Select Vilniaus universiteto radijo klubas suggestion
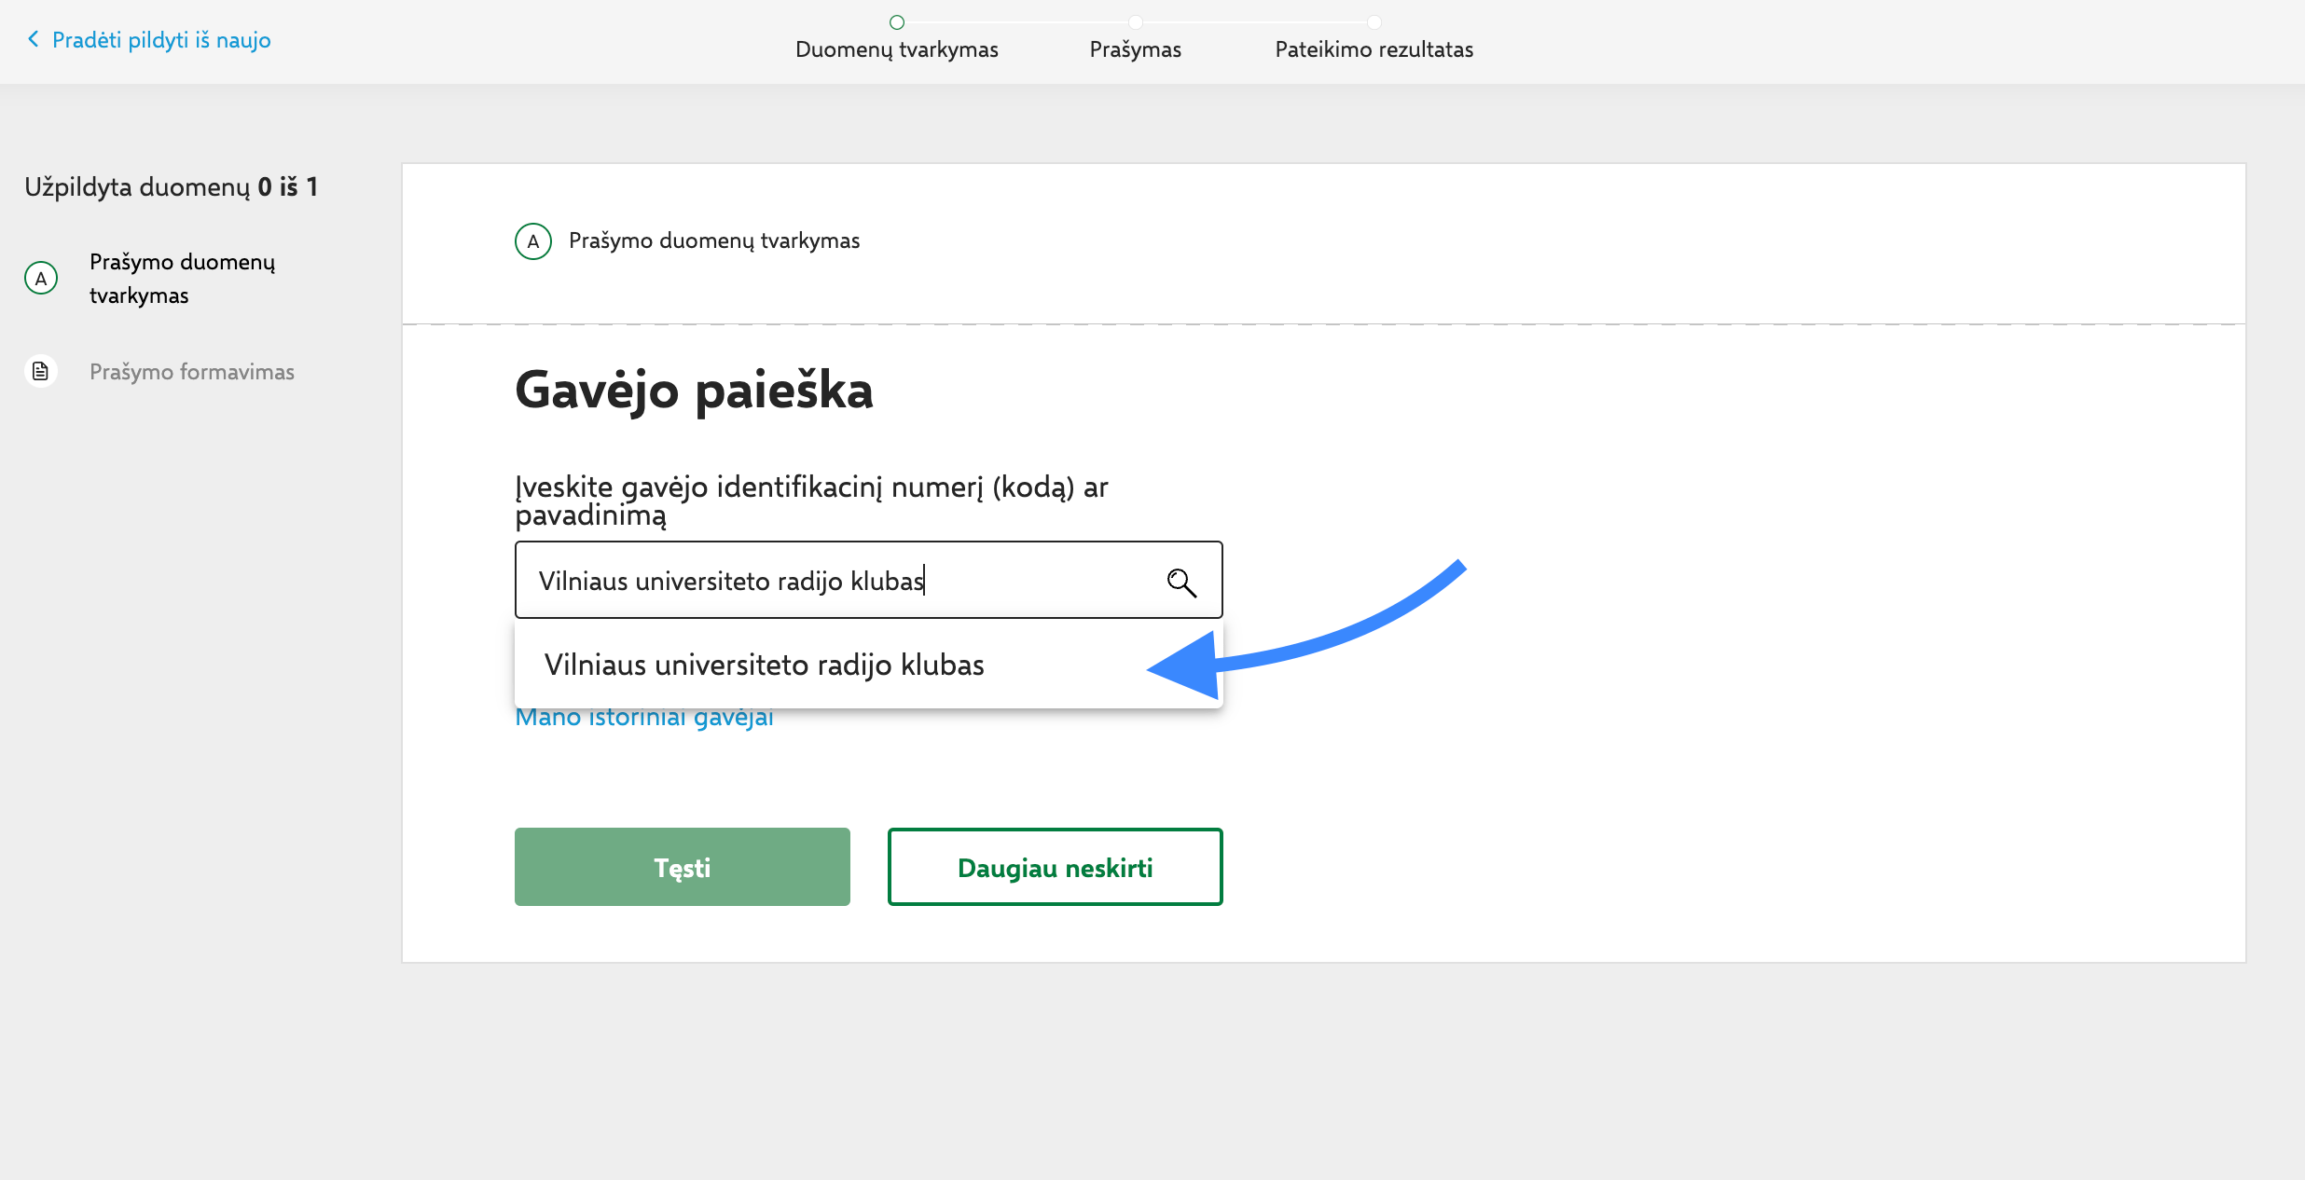This screenshot has width=2305, height=1180. coord(764,665)
